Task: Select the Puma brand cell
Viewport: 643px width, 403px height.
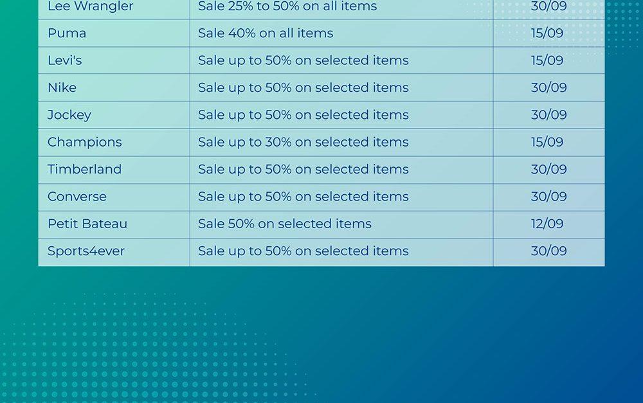Action: click(67, 33)
